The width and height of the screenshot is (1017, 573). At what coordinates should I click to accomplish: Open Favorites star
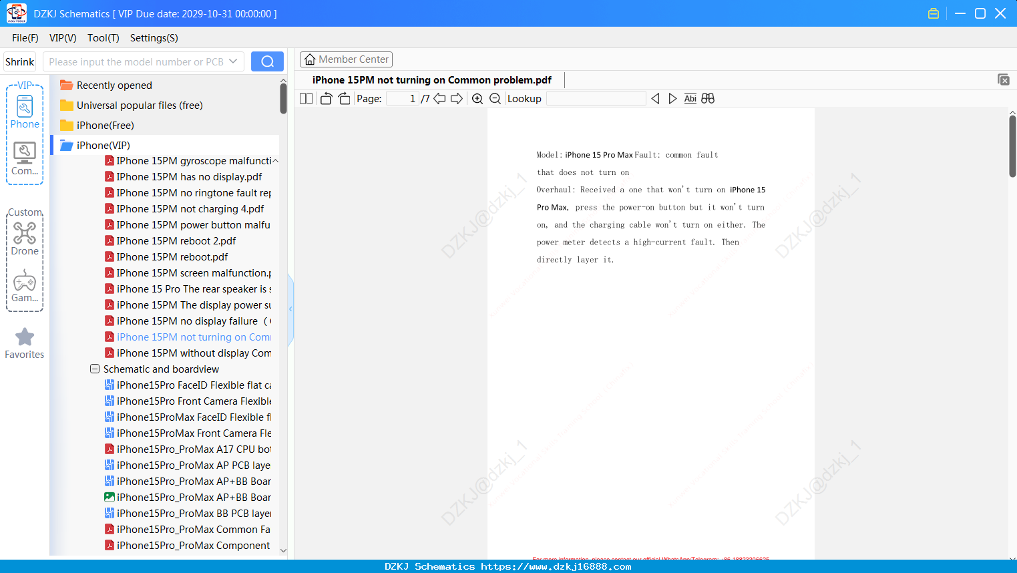tap(25, 343)
